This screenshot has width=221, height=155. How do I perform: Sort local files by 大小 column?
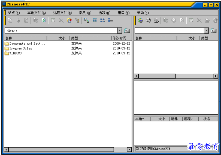pos(58,38)
